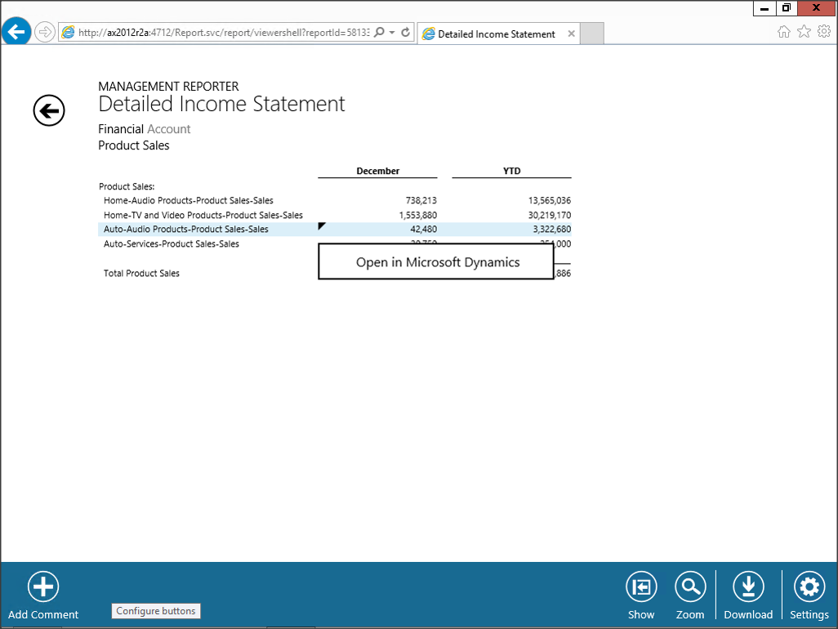Open Internet Explorer Tools gear icon
The height and width of the screenshot is (629, 838).
(823, 32)
